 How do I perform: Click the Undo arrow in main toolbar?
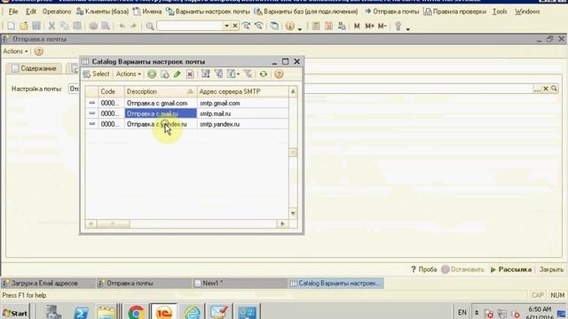122,26
